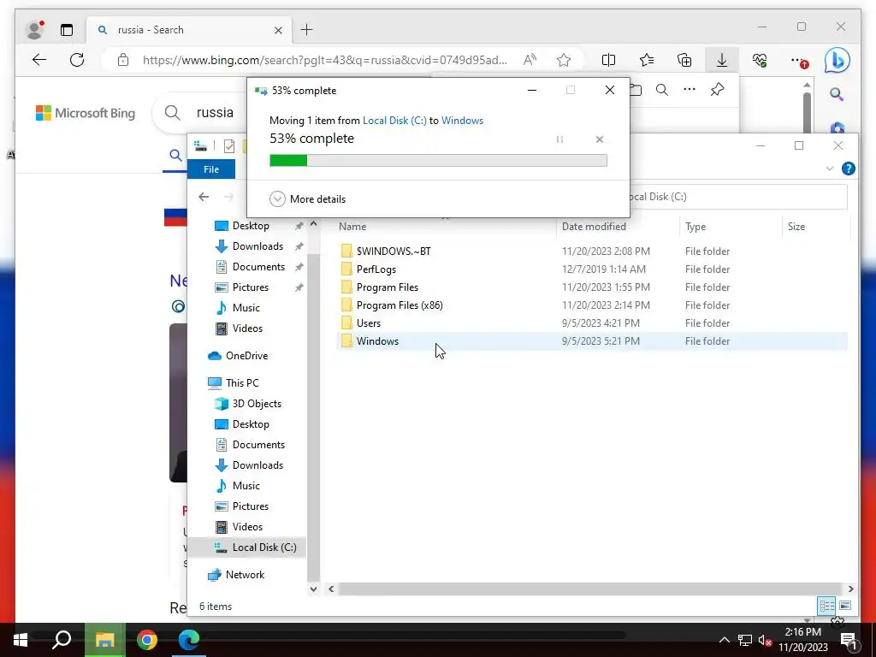Open Windows Start menu

tap(21, 640)
